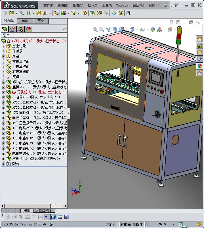The width and height of the screenshot is (204, 228).
Task: Click the help question icon in status bar
Action: [x=180, y=224]
